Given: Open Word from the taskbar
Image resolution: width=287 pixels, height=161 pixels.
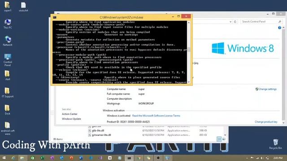Looking at the screenshot, I should (x=81, y=158).
